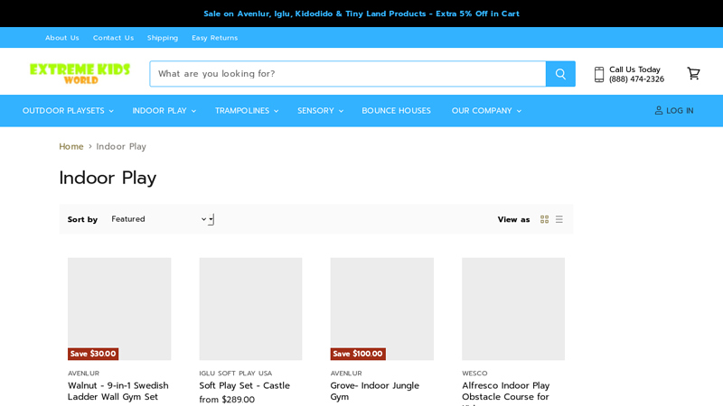Click the Extreme Kids World logo

80,74
